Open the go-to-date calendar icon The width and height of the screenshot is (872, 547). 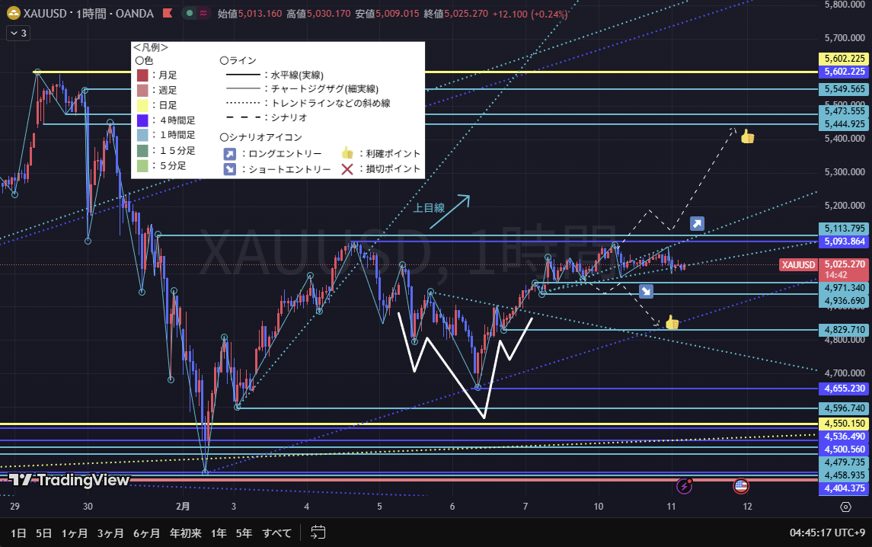[318, 533]
